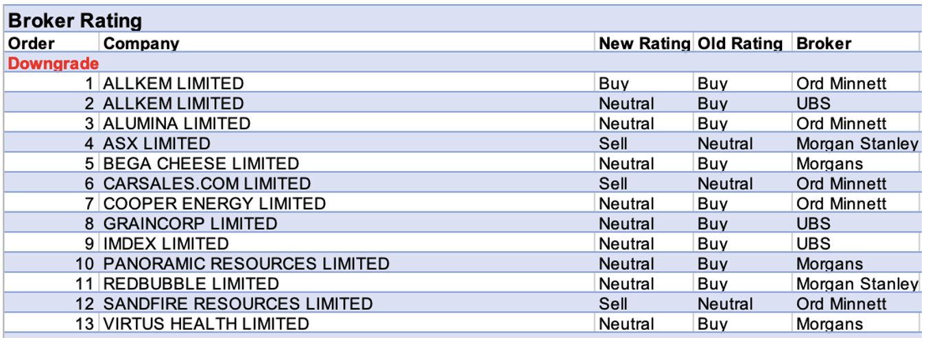Click the CARSALES.COM LIMITED cell
This screenshot has height=338, width=926.
point(207,184)
